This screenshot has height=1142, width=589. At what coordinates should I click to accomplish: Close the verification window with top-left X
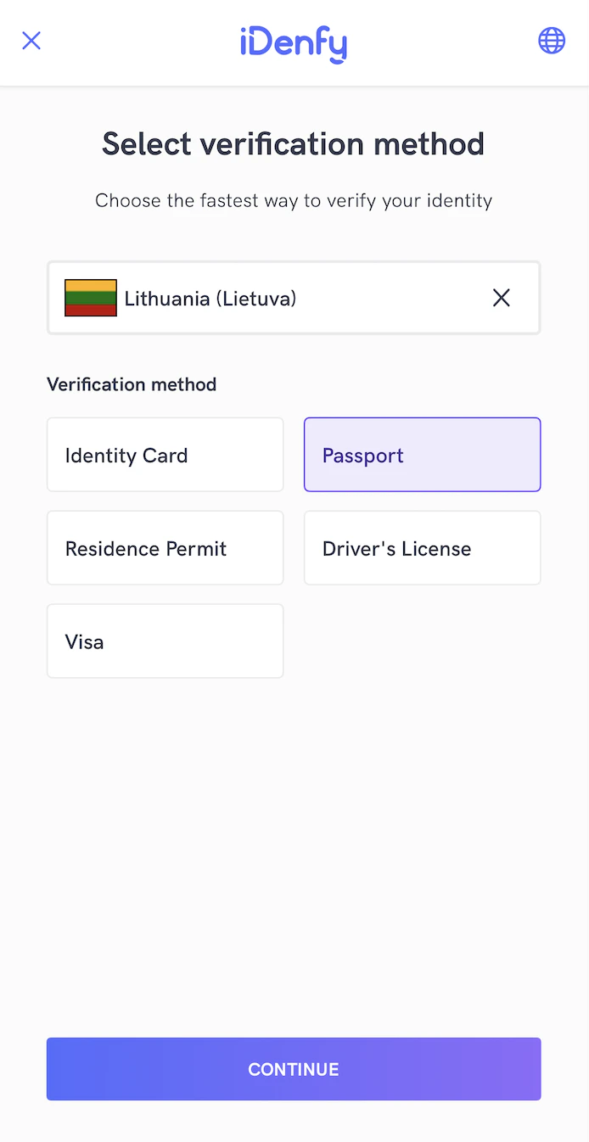tap(31, 40)
